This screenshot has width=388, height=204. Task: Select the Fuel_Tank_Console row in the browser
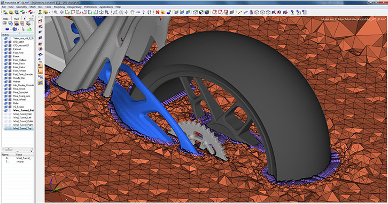pyautogui.click(x=23, y=74)
